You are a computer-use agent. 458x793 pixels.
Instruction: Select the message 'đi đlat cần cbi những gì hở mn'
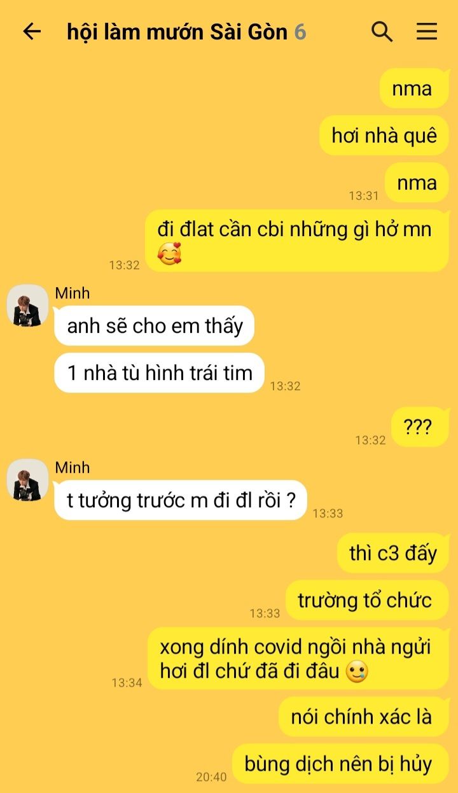[x=297, y=241]
